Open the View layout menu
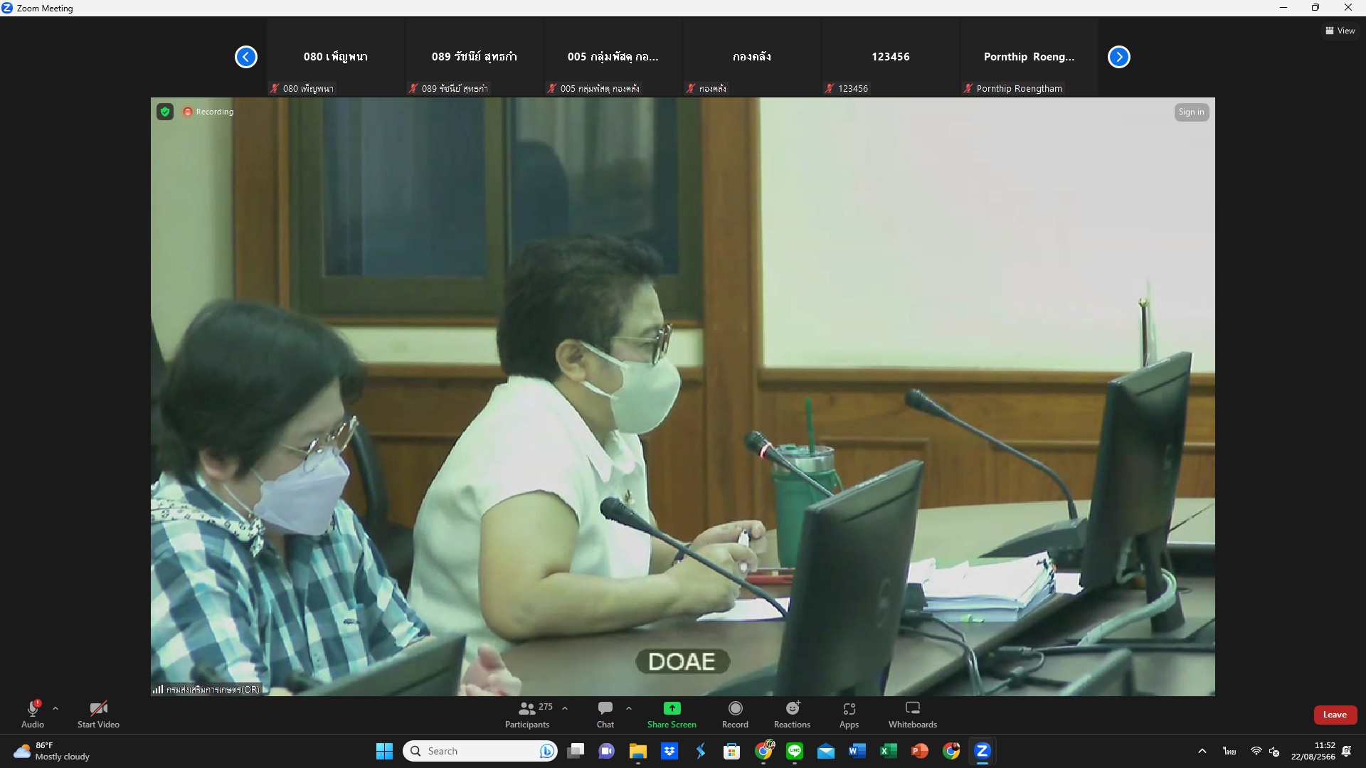The height and width of the screenshot is (768, 1366). (x=1340, y=31)
